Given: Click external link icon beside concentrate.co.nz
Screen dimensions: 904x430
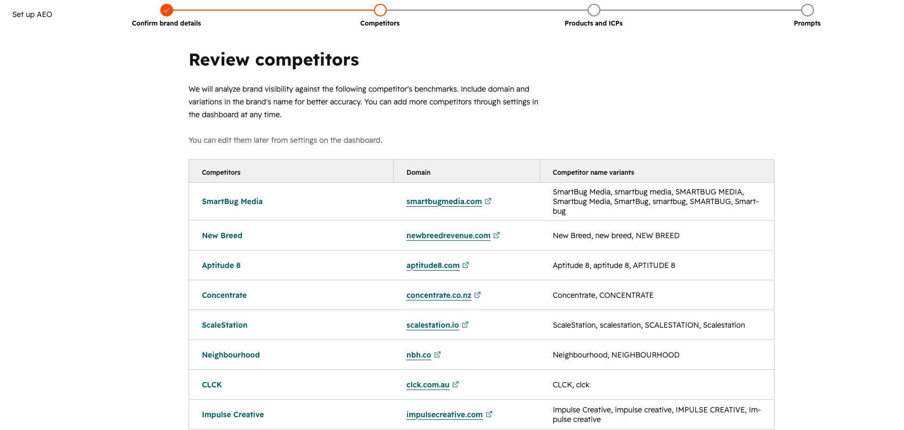Looking at the screenshot, I should [477, 295].
